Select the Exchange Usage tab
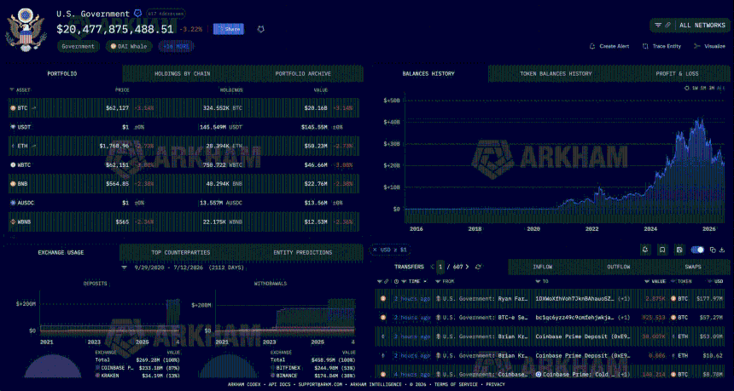This screenshot has width=734, height=391. pos(61,252)
